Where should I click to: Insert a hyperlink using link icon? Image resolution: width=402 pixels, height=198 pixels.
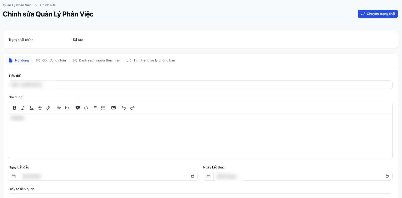coord(48,108)
